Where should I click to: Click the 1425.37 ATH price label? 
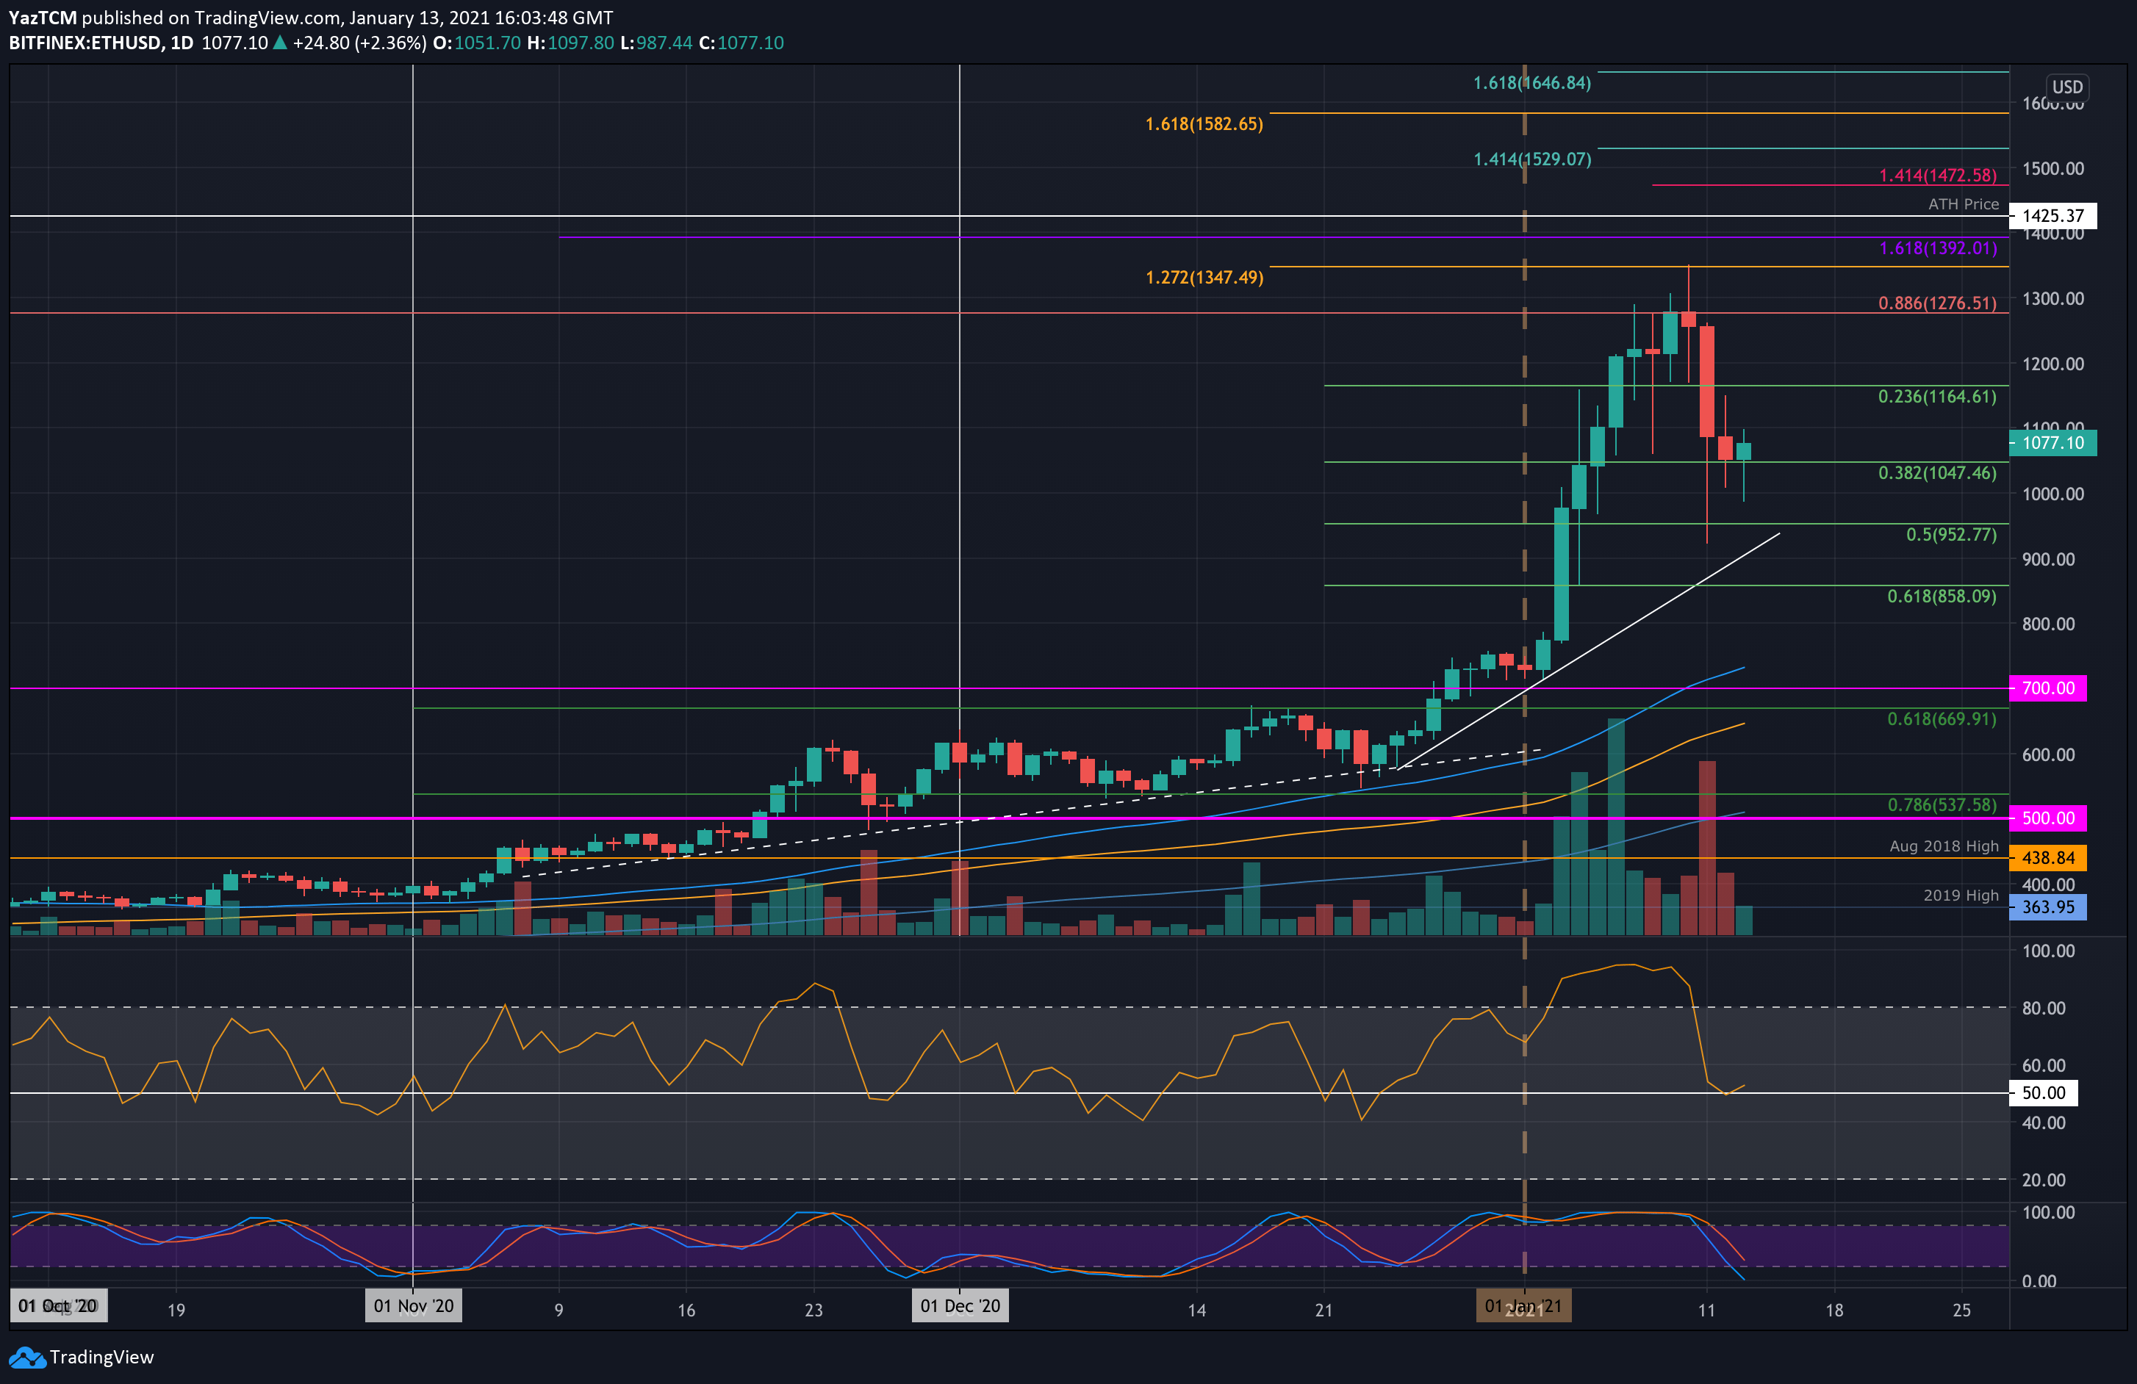point(2052,215)
